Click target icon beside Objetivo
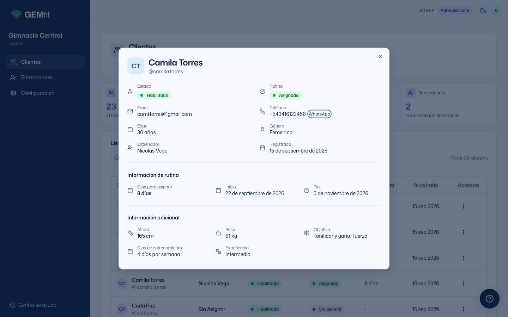Image resolution: width=508 pixels, height=317 pixels. pos(307,233)
